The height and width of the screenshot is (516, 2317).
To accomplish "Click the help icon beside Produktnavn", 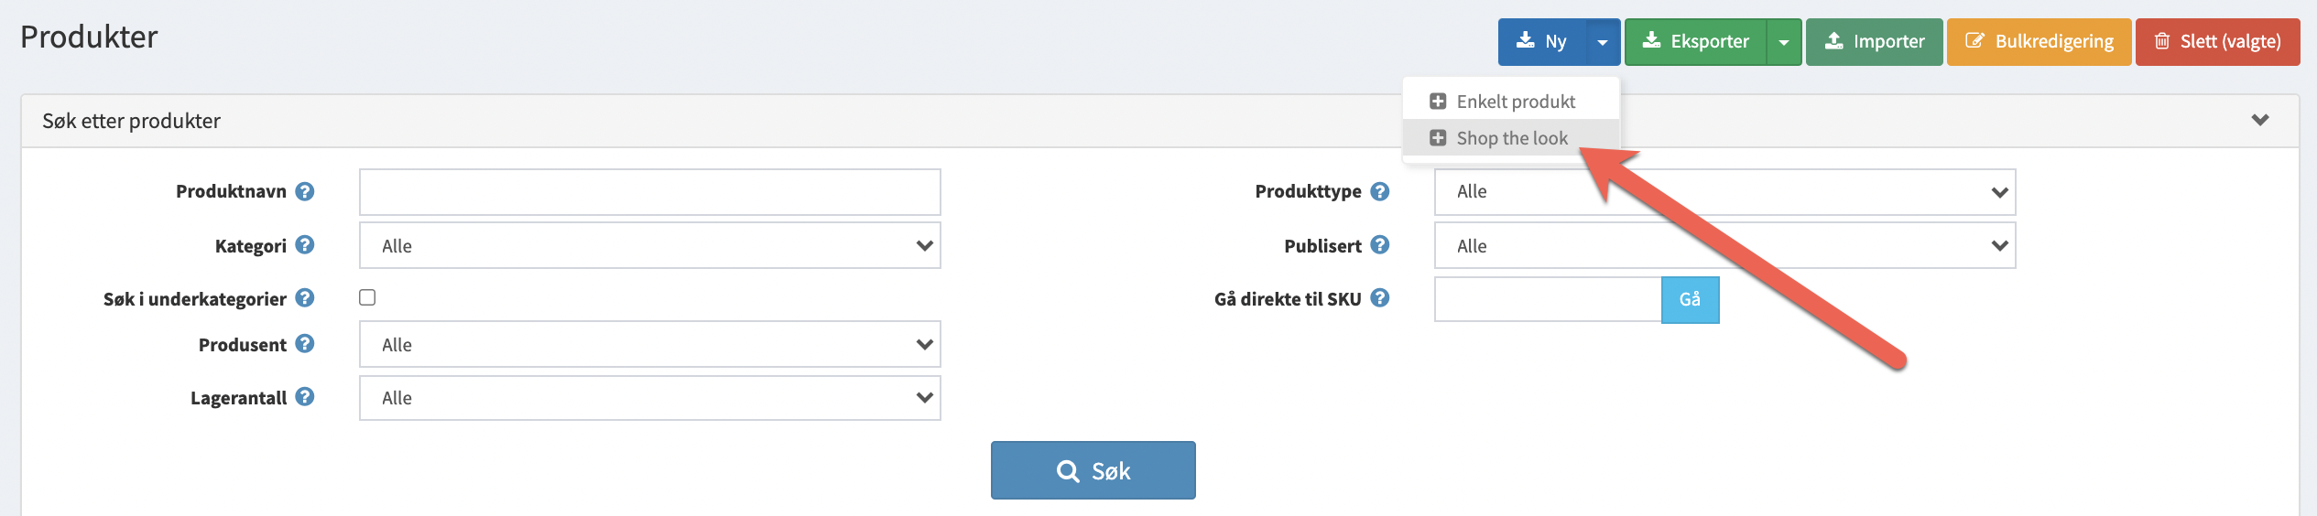I will click(305, 191).
